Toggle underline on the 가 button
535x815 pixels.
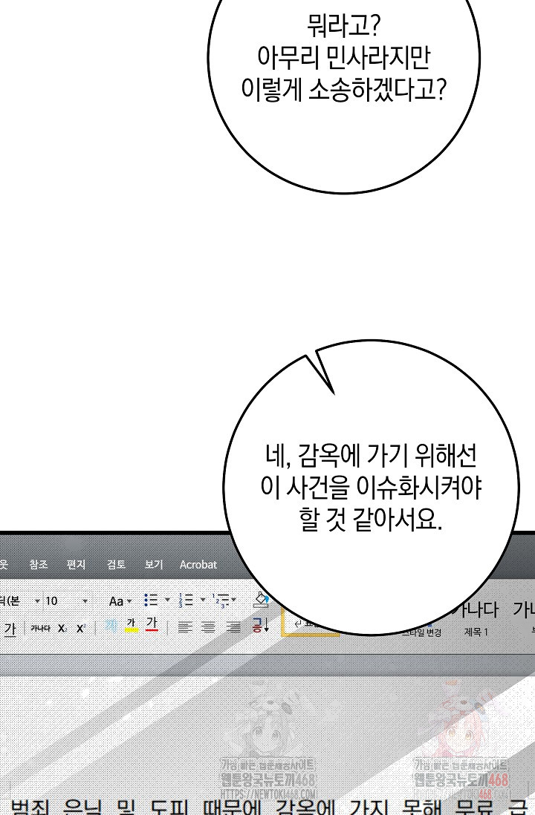10,628
